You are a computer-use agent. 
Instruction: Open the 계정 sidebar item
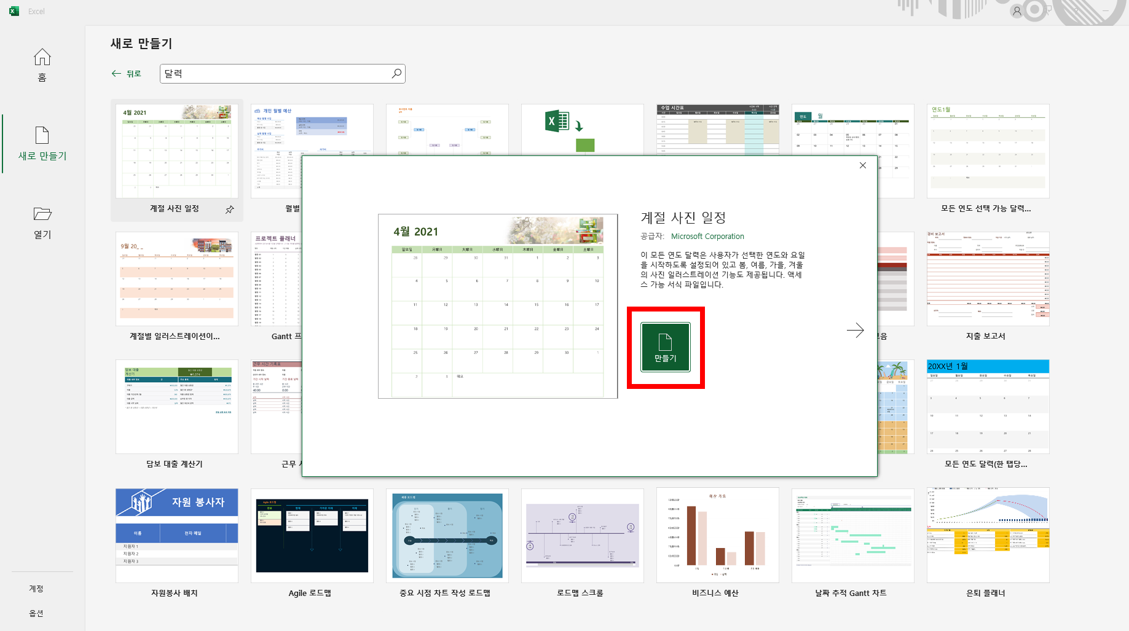(36, 588)
